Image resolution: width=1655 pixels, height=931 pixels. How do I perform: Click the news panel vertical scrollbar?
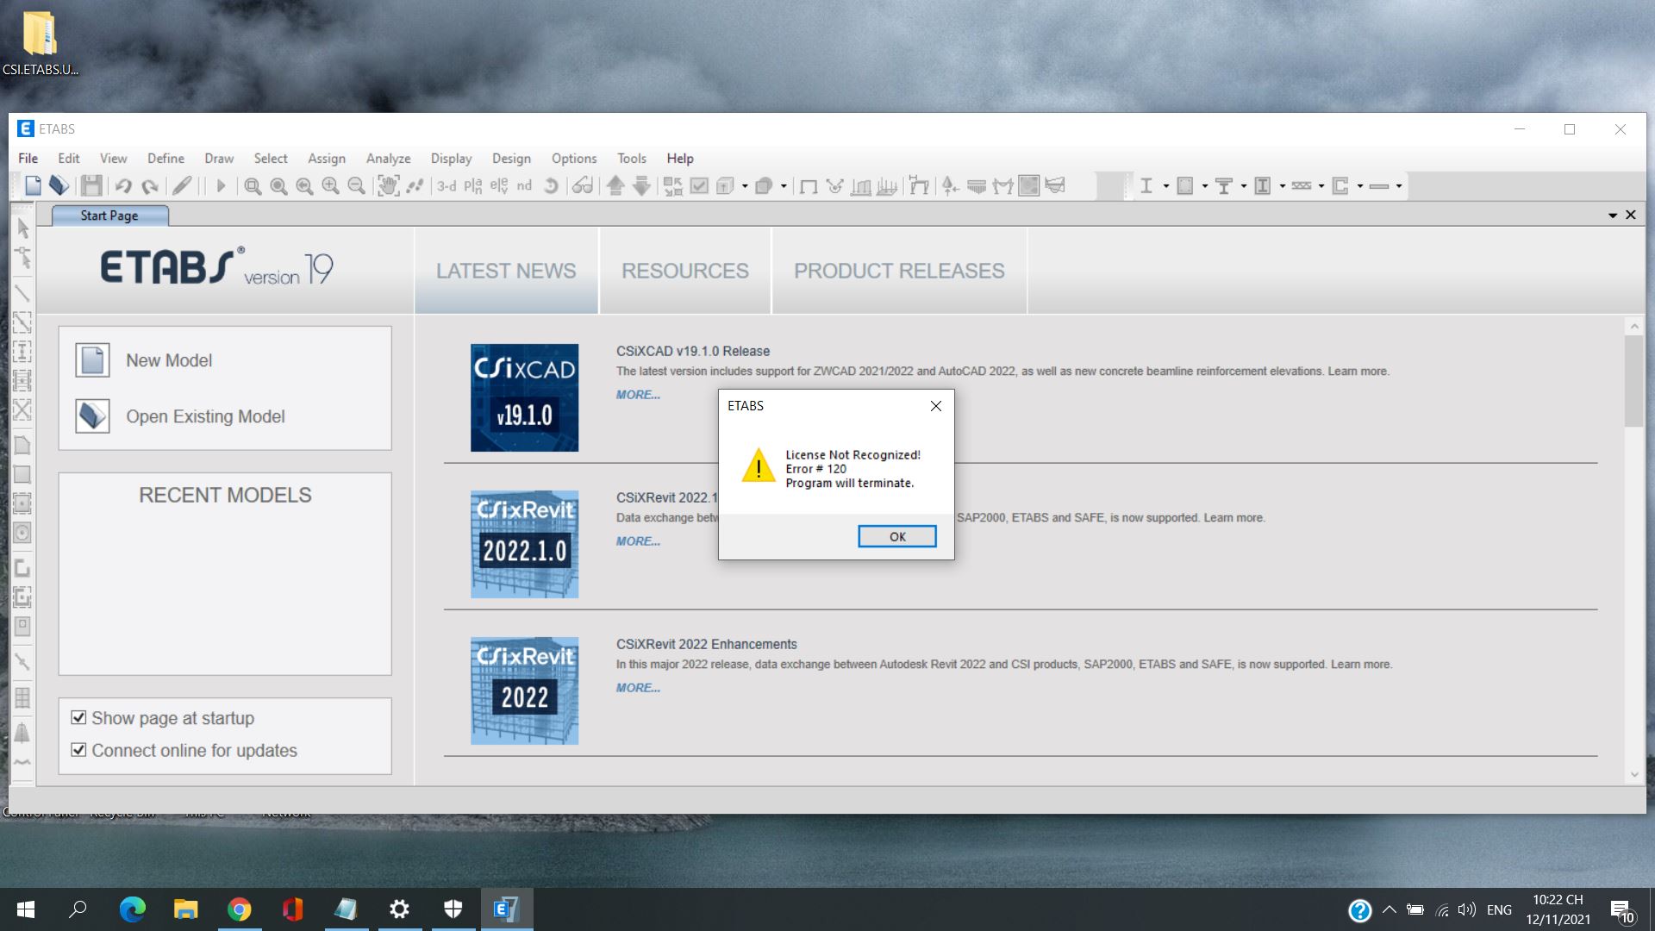1633,379
